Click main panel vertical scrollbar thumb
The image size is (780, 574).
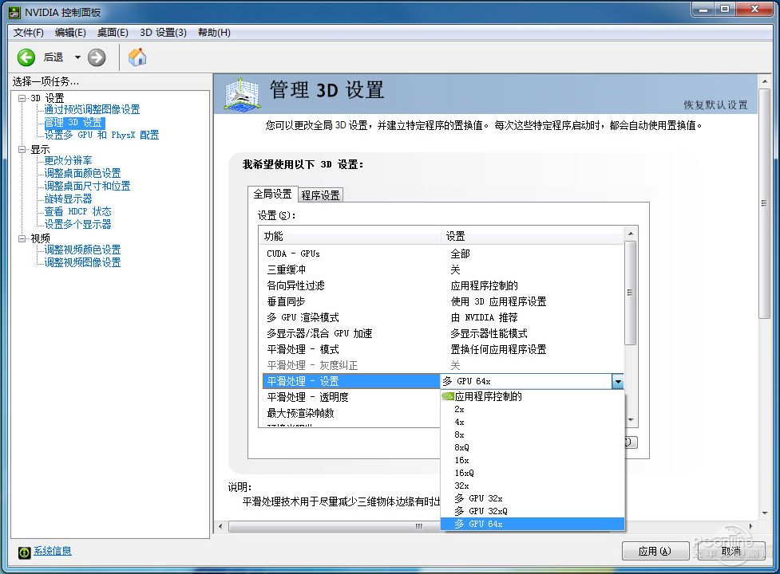(764, 203)
